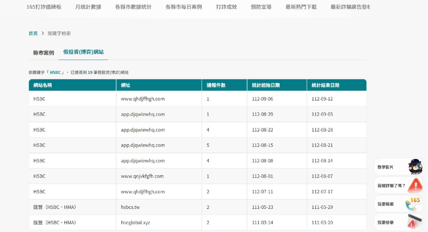Click the 165 phone icon for 我要報案
428x232 pixels.
(x=414, y=204)
